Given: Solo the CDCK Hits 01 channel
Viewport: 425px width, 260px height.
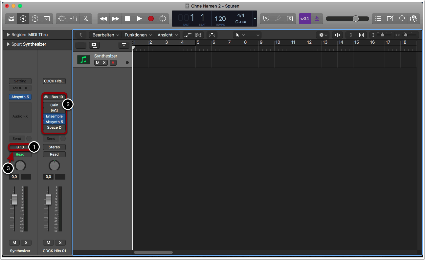Looking at the screenshot, I should point(60,243).
